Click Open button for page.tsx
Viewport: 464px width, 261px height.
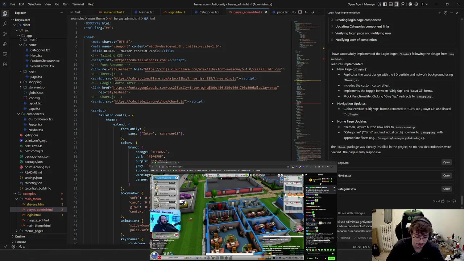click(446, 162)
